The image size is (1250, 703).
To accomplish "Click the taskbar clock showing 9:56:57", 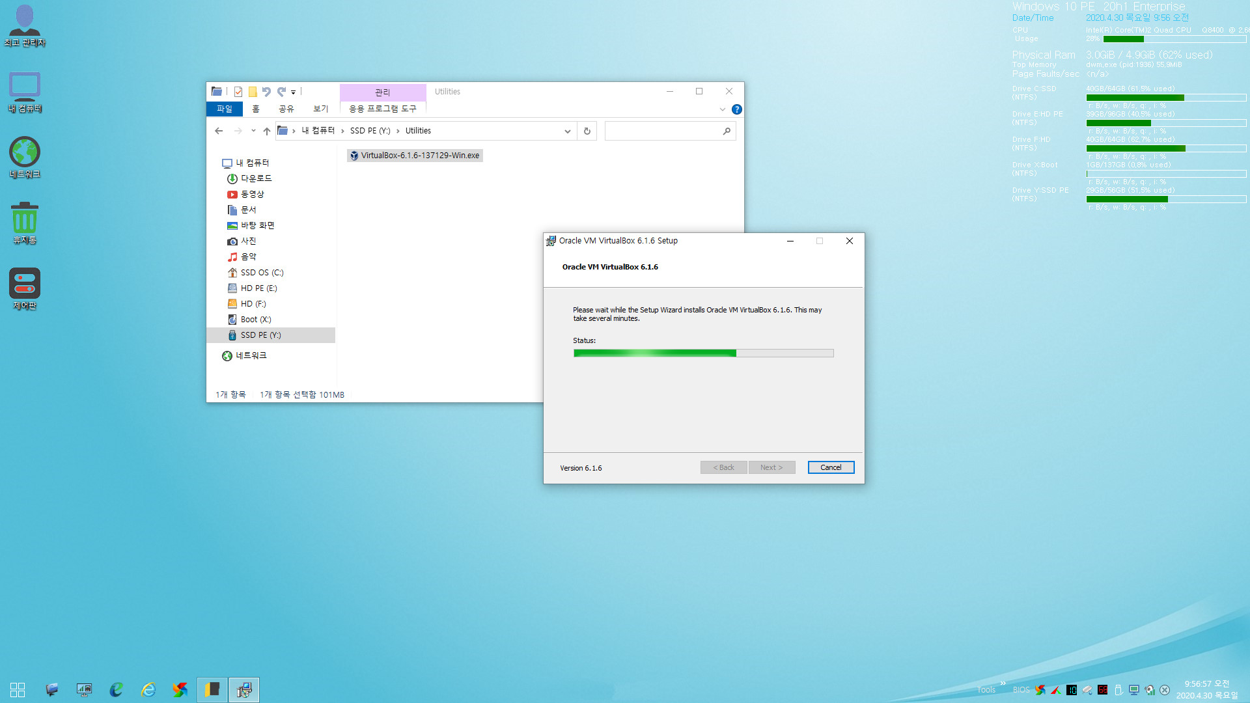I will click(1207, 690).
